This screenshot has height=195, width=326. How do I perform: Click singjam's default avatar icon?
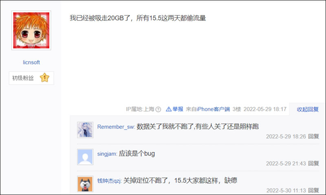[85, 157]
